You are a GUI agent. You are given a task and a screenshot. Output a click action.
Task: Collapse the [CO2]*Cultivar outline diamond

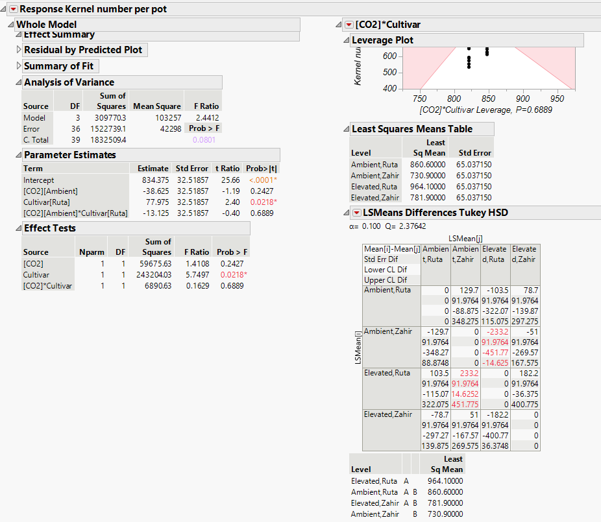click(337, 24)
